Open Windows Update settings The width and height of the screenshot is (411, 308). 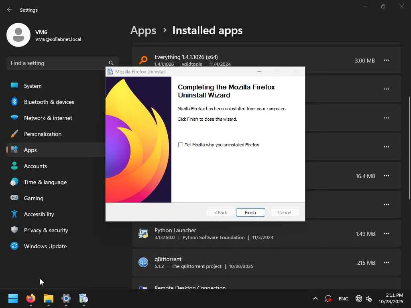point(56,246)
